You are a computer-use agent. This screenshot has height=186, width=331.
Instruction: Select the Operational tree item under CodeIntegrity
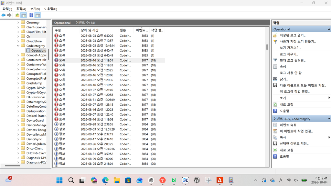point(36,51)
